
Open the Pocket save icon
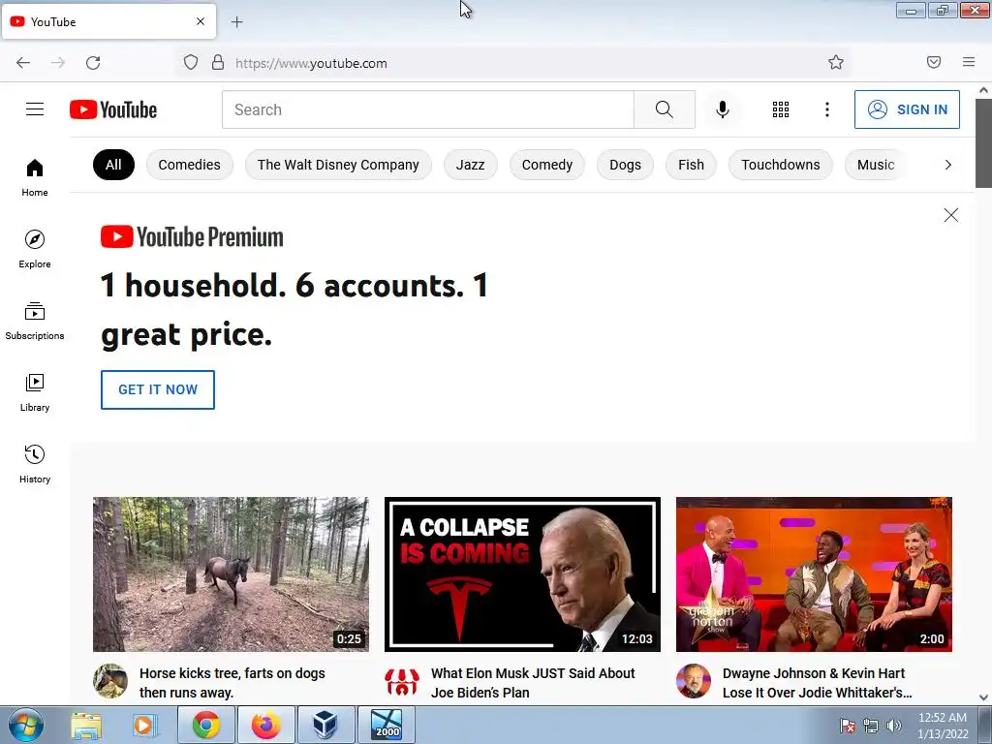[x=934, y=62]
